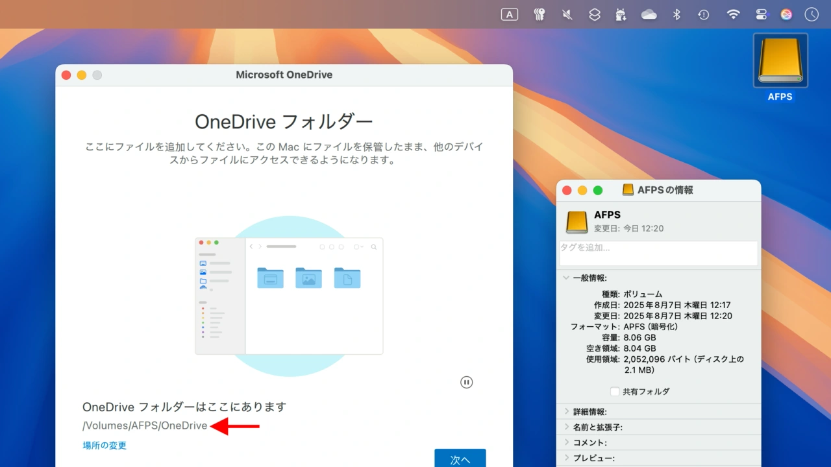This screenshot has height=467, width=831.
Task: Enable the 共有フォルダ checkbox
Action: tap(615, 391)
